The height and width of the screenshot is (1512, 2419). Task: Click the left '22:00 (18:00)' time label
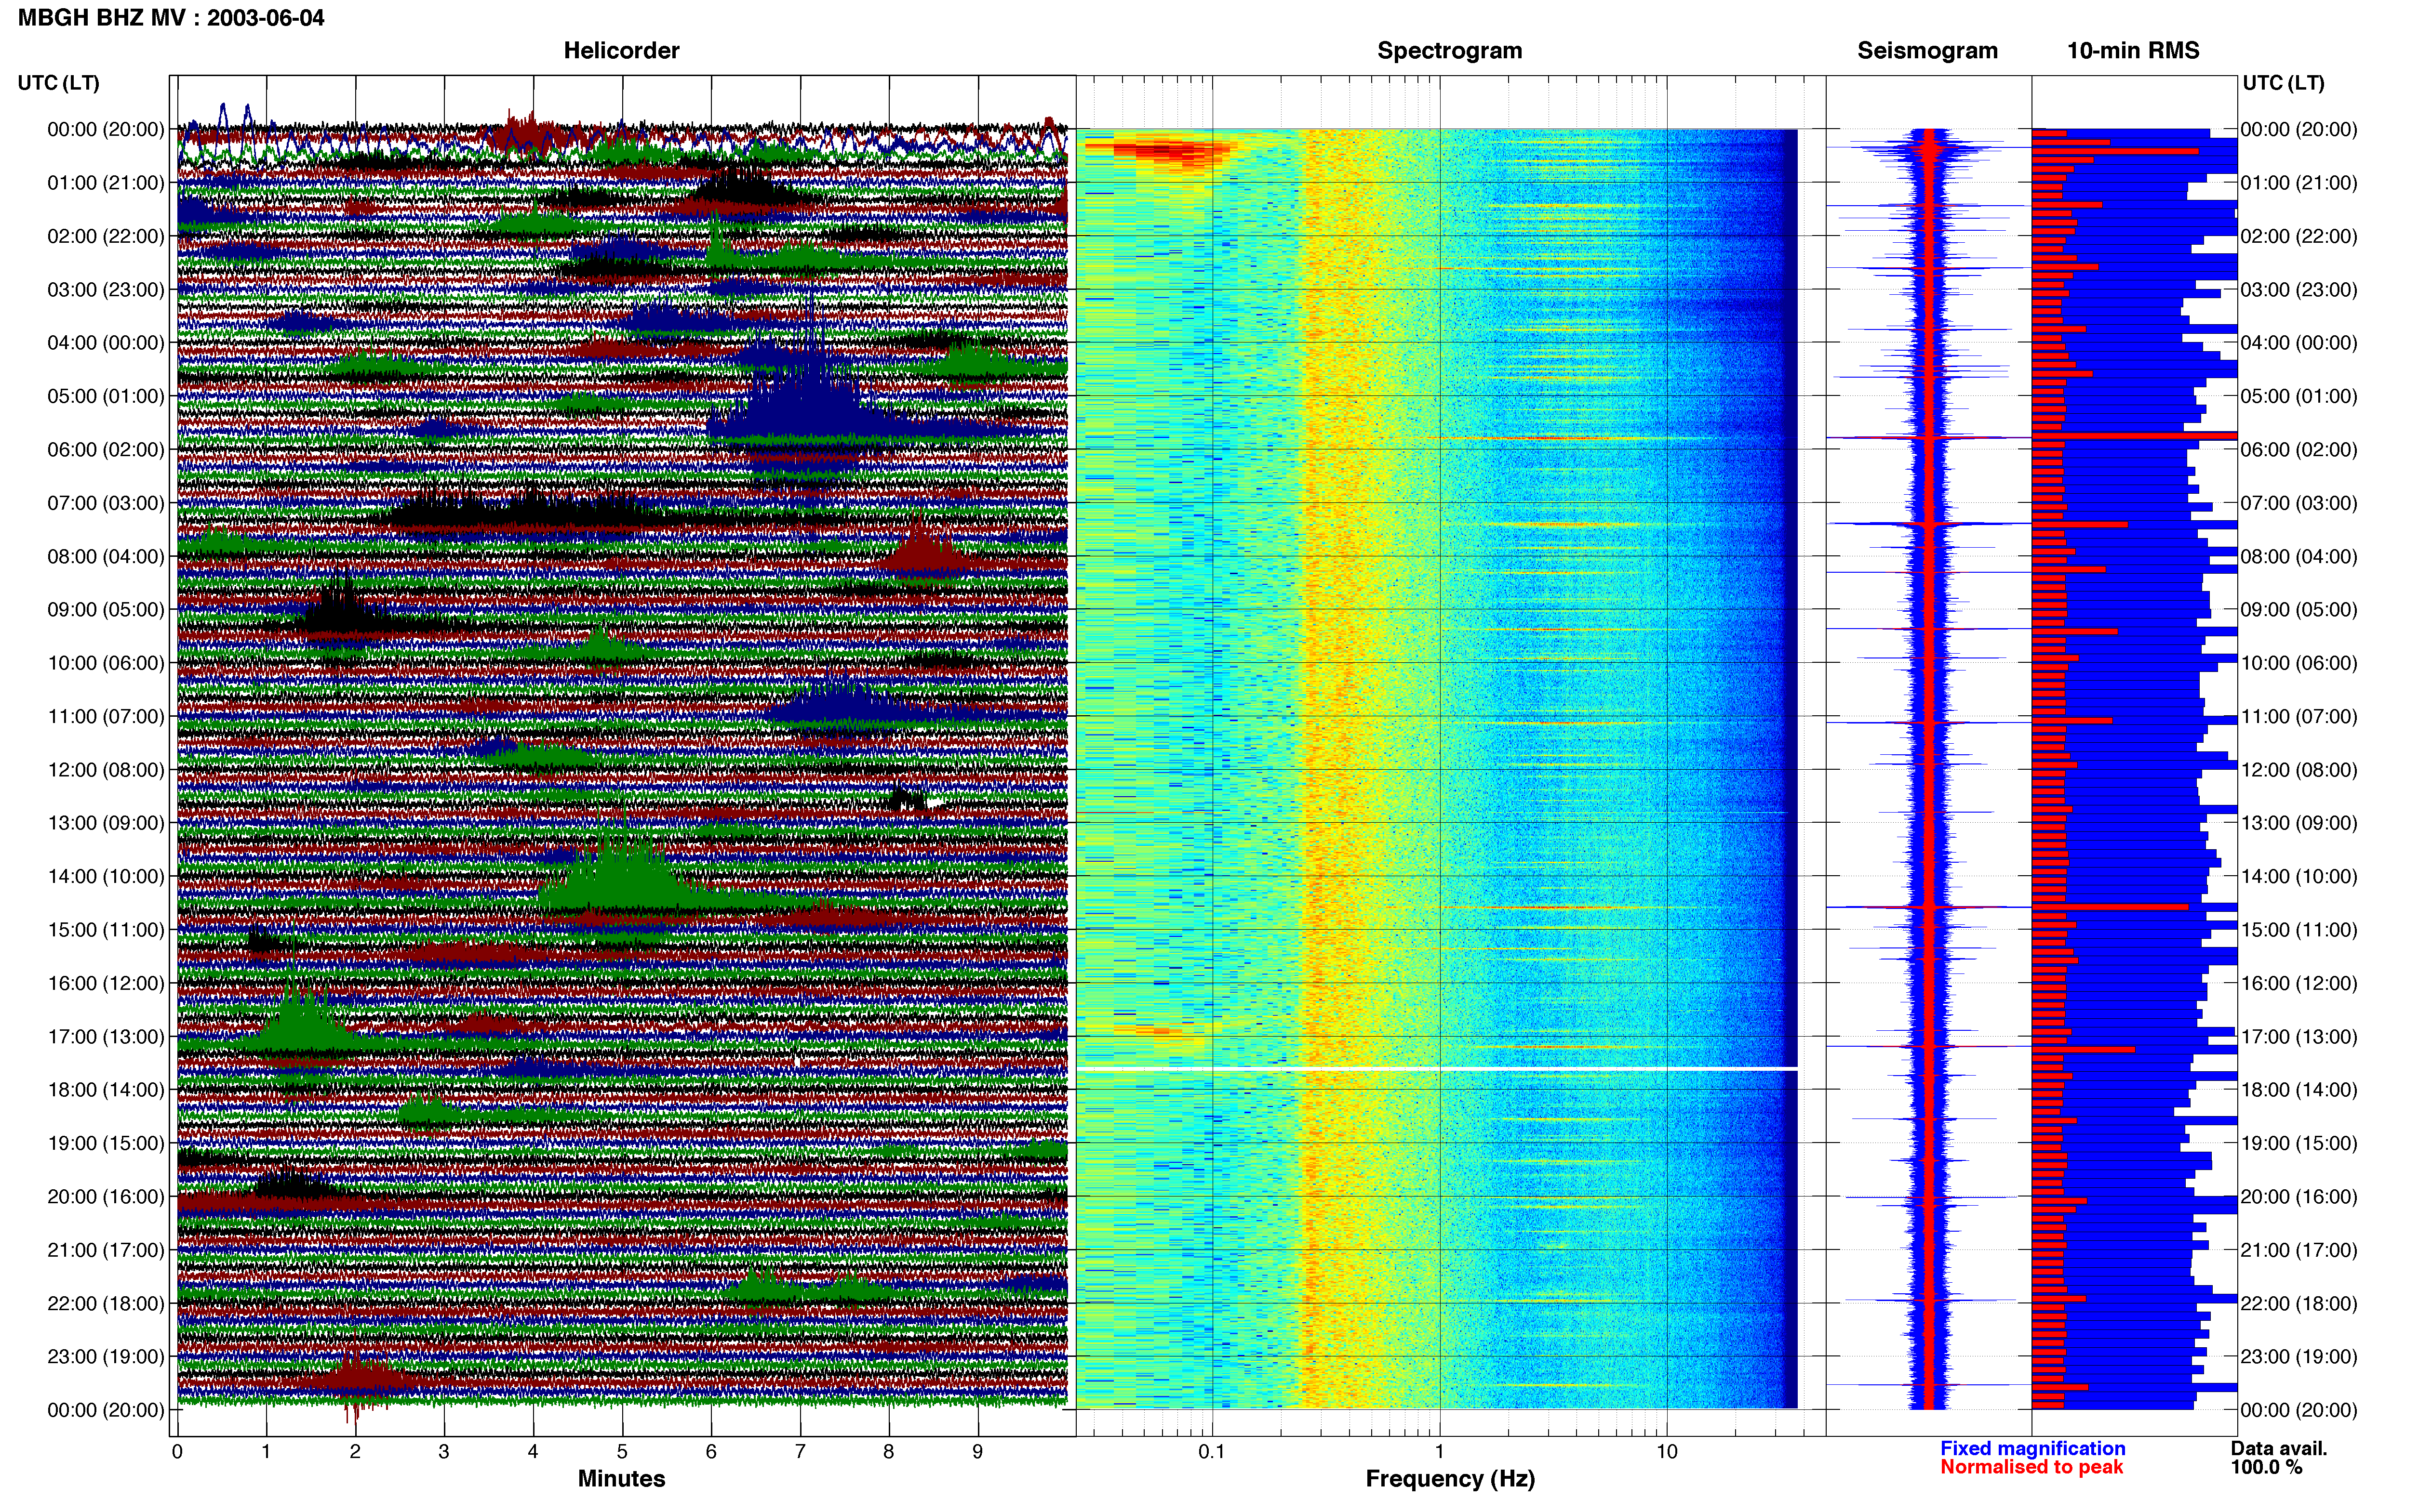click(x=105, y=1303)
